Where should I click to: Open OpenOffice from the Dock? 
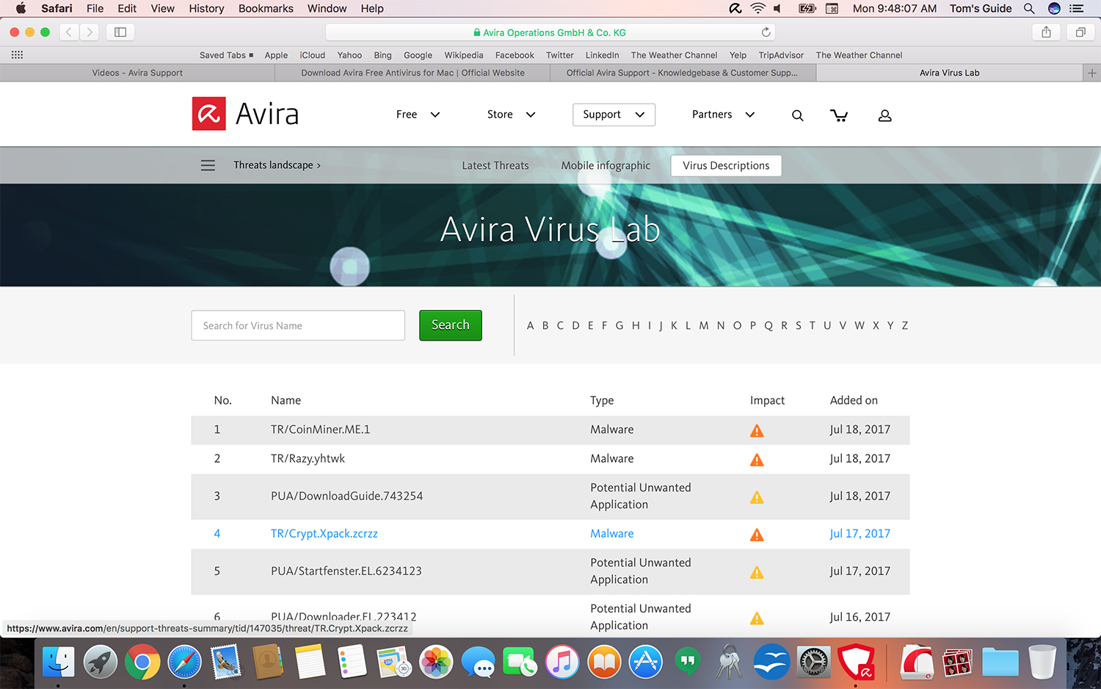[771, 663]
